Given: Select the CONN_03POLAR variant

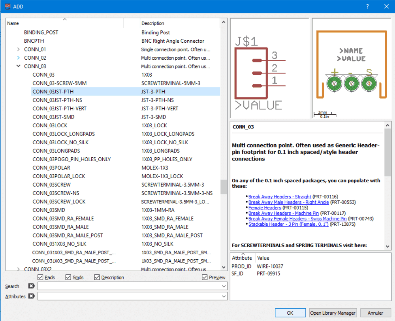Looking at the screenshot, I should (51, 168).
